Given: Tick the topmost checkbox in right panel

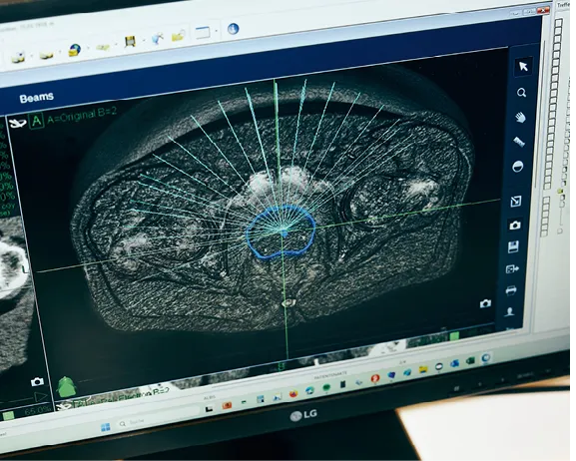Looking at the screenshot, I should 559,23.
